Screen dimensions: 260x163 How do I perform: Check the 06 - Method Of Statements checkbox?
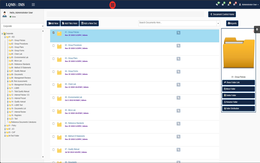coord(53,136)
